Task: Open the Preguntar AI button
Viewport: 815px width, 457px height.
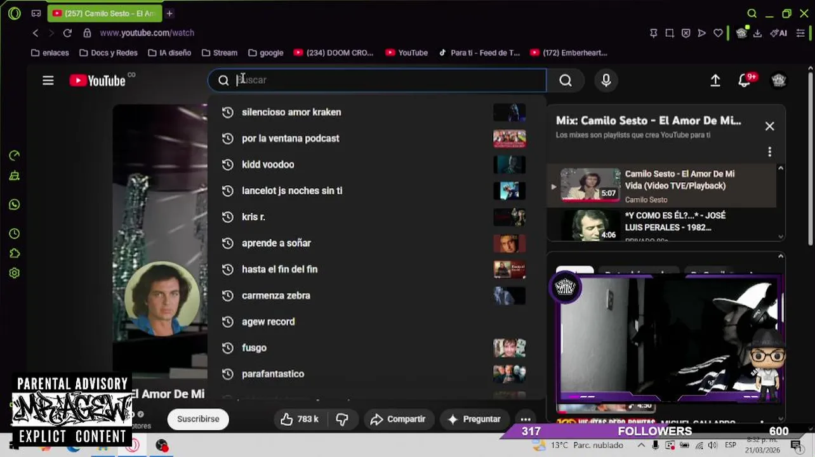Action: click(x=474, y=419)
